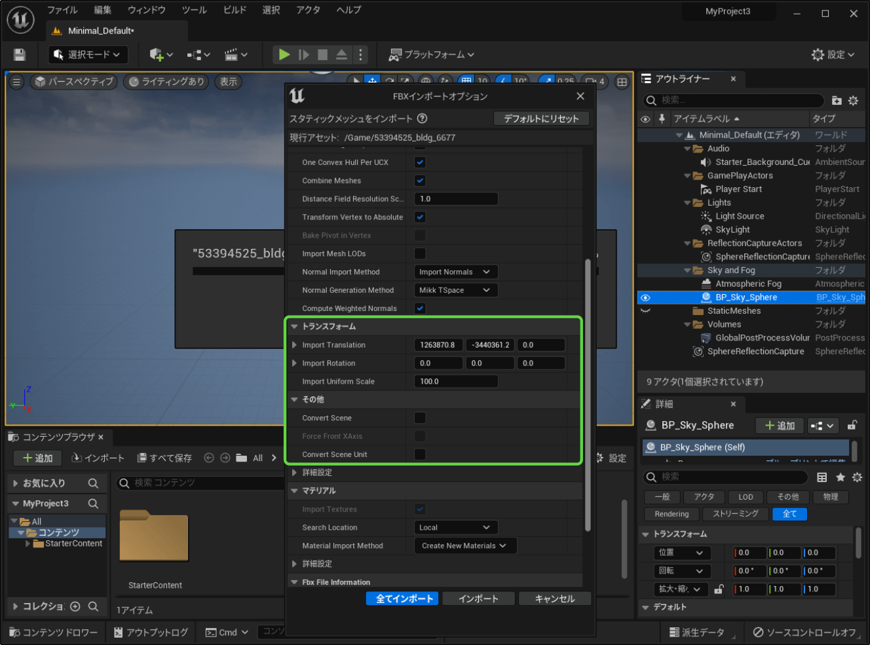Open 編集 menu
Screen dimensions: 870x645
[103, 10]
